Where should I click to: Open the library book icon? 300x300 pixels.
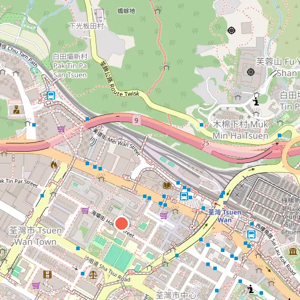tap(167, 185)
